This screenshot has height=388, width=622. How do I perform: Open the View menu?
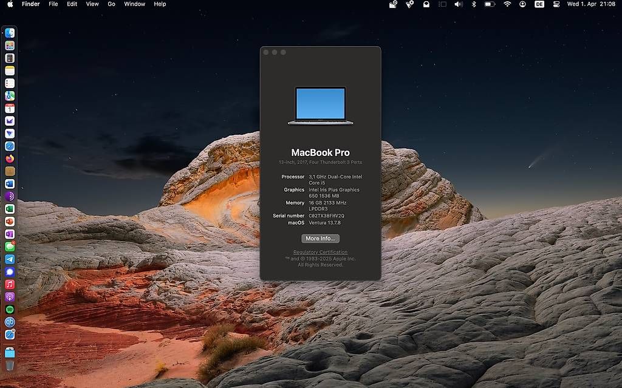[x=92, y=4]
